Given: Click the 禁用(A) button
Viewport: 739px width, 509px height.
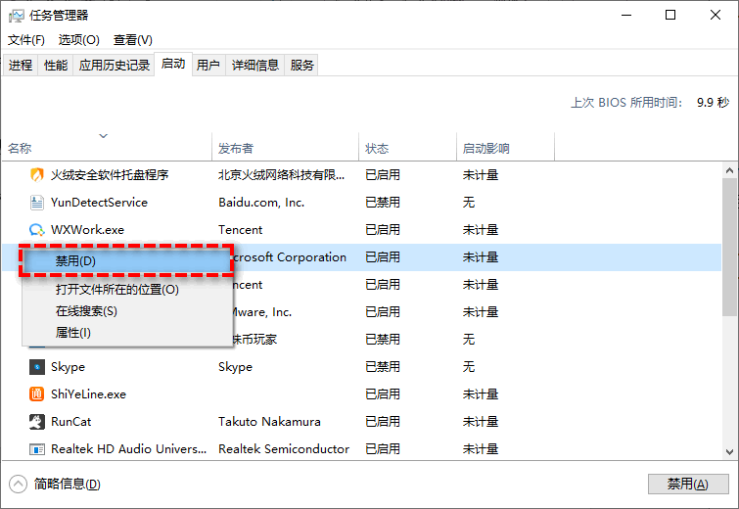Looking at the screenshot, I should [688, 484].
